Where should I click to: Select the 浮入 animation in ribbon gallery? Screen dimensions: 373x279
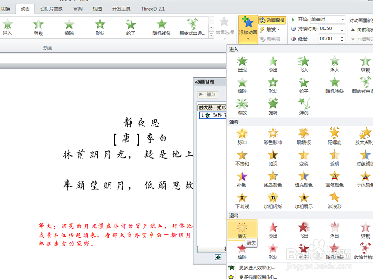click(7, 27)
